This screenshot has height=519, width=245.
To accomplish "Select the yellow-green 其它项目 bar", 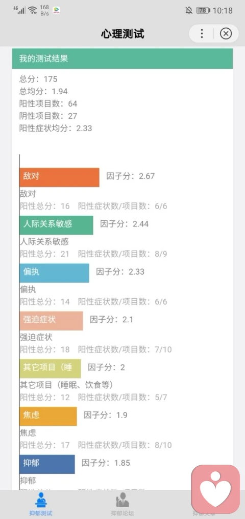I will 50,368.
